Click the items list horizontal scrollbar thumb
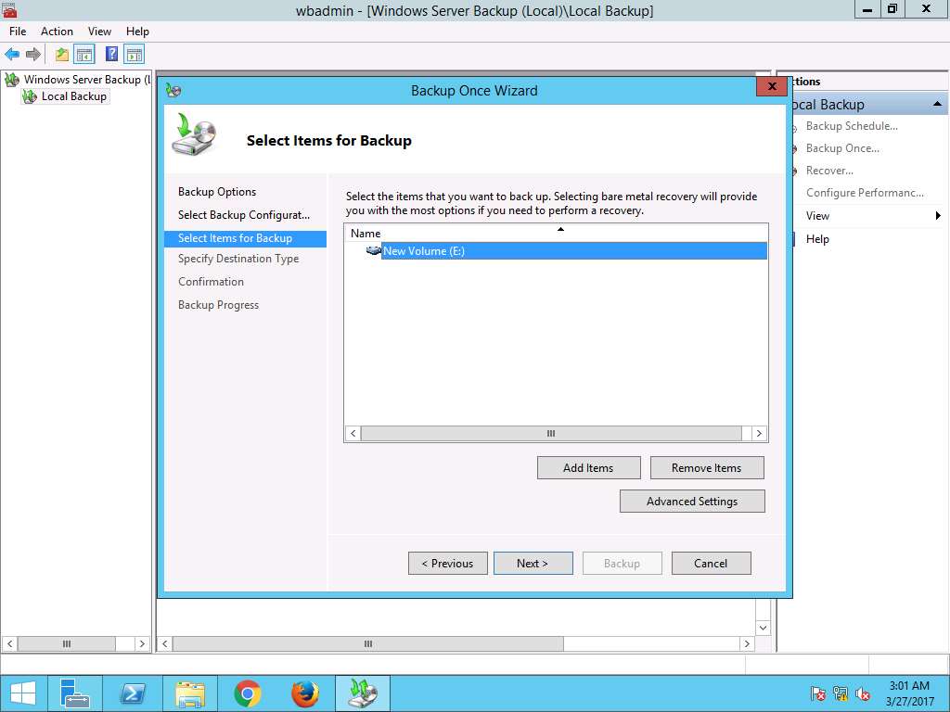The width and height of the screenshot is (950, 712). coord(551,433)
